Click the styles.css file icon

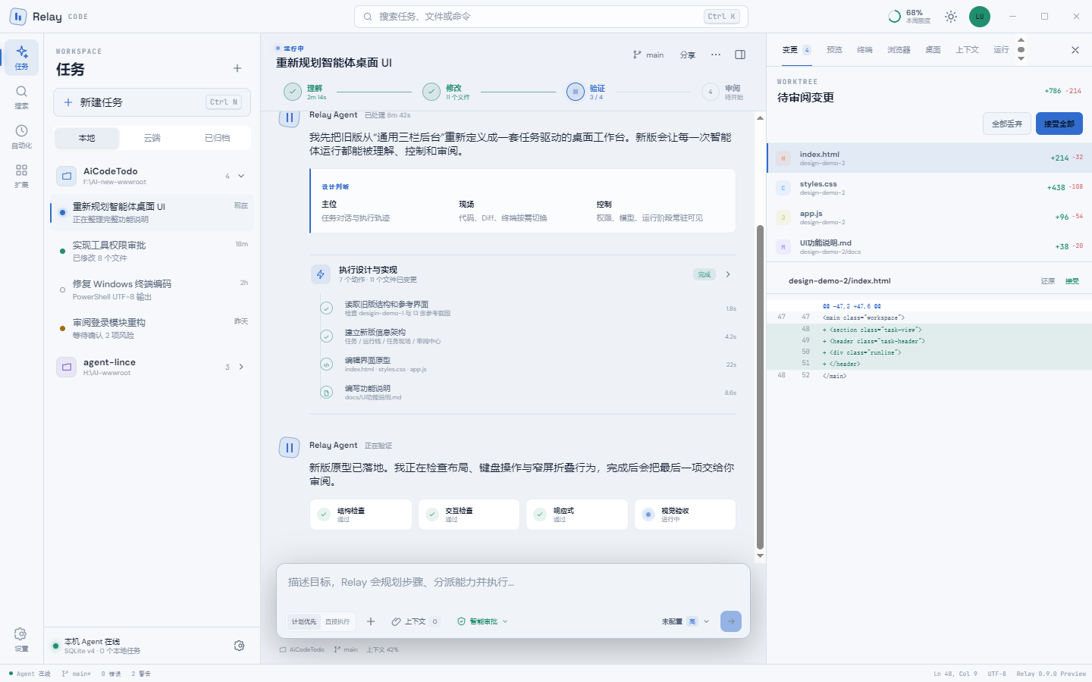pos(783,188)
